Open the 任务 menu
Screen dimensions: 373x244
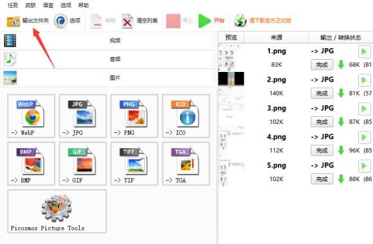(x=13, y=5)
